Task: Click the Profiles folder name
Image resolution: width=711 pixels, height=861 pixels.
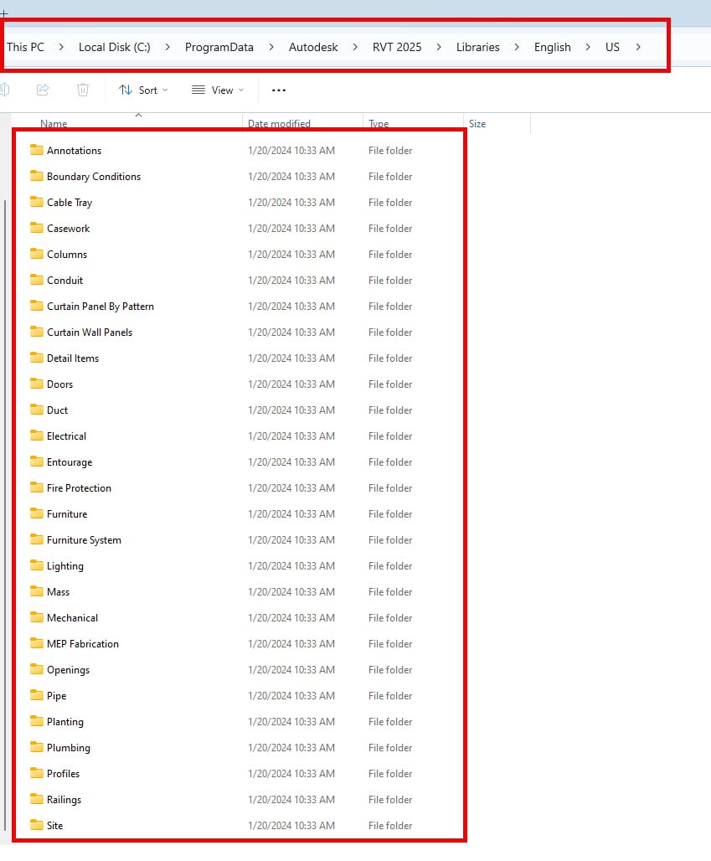Action: 63,773
